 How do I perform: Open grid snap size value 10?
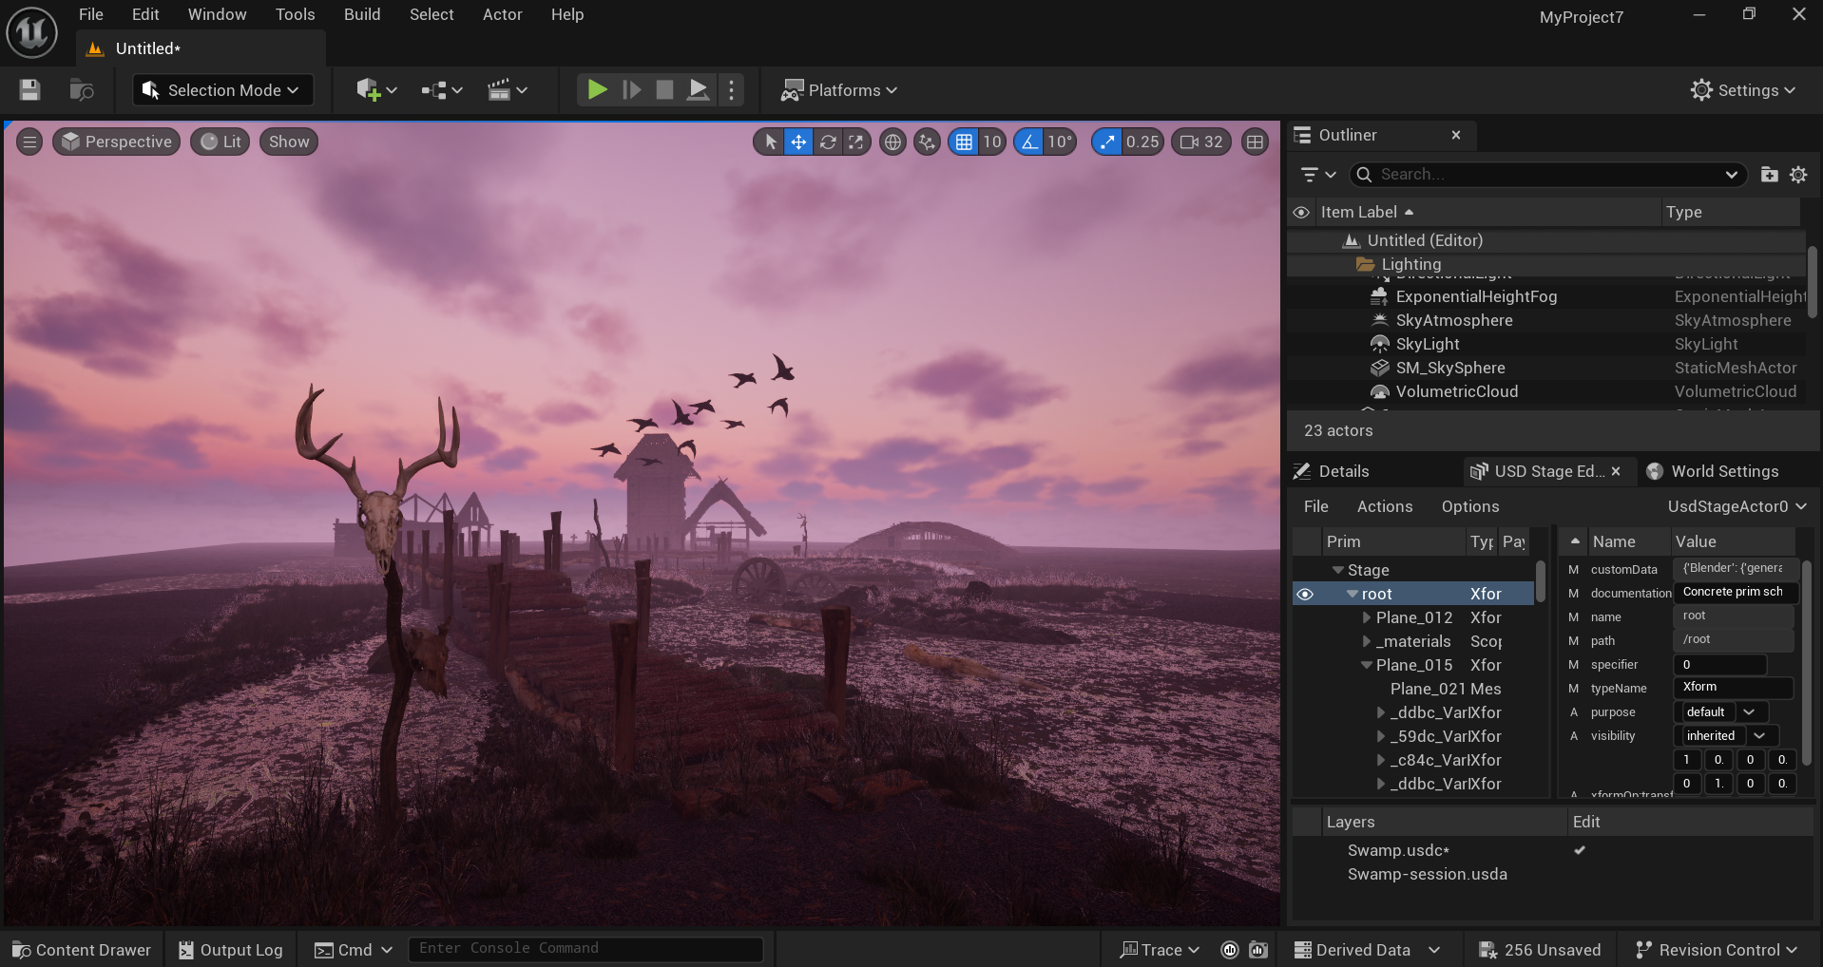click(x=992, y=142)
